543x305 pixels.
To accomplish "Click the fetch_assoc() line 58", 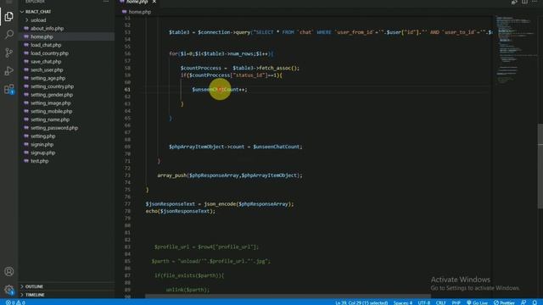I will (239, 68).
